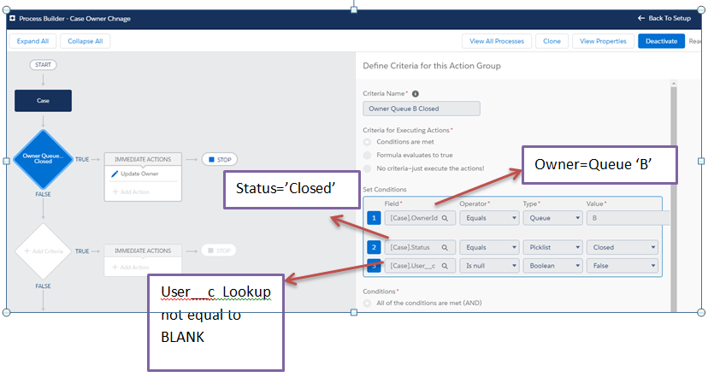Select Conditions are met radio button
The width and height of the screenshot is (714, 377).
click(x=367, y=142)
